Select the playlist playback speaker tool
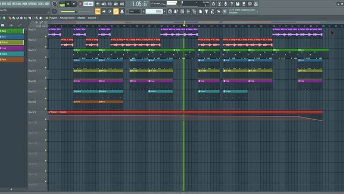This screenshot has height=194, width=344. (x=41, y=18)
